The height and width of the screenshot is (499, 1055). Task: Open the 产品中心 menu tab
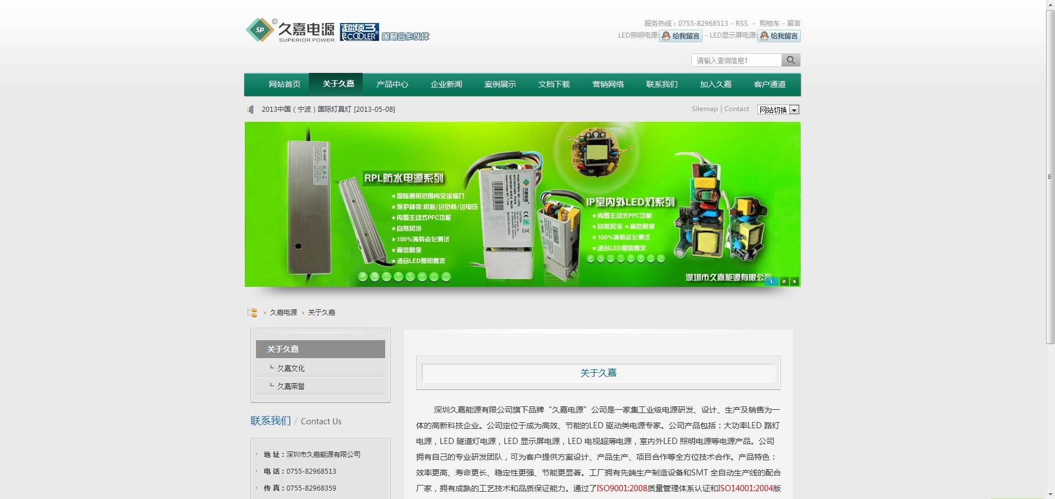[x=392, y=84]
